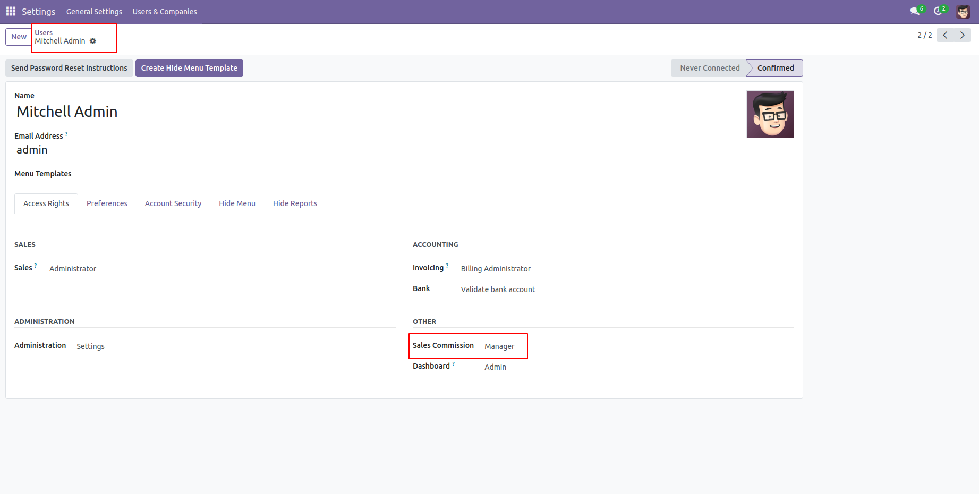Open the Invoicing Billing Administrator dropdown
Image resolution: width=979 pixels, height=494 pixels.
pos(496,269)
